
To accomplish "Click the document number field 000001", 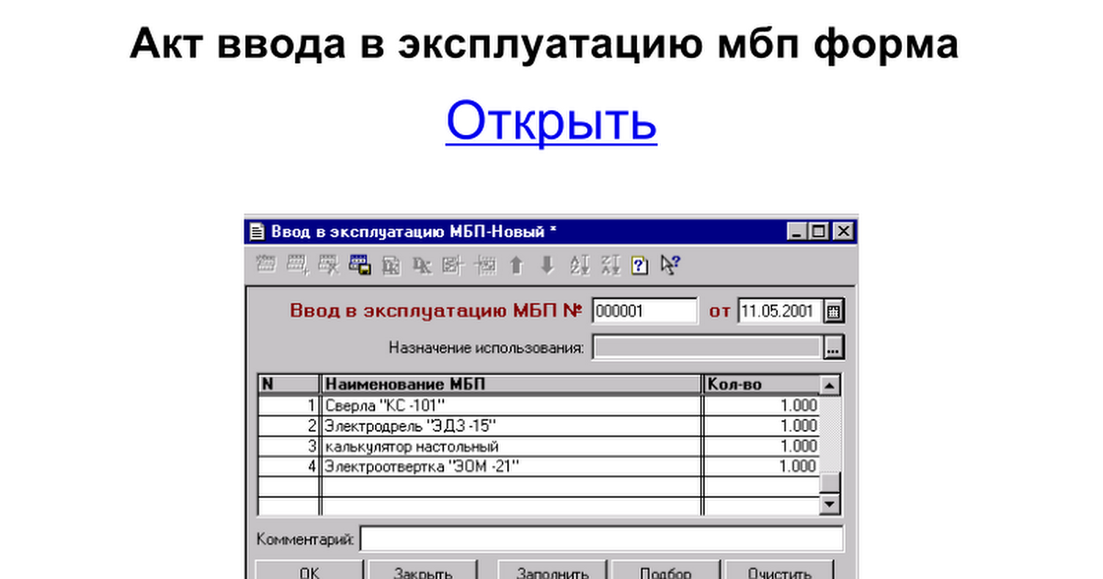I will point(643,312).
